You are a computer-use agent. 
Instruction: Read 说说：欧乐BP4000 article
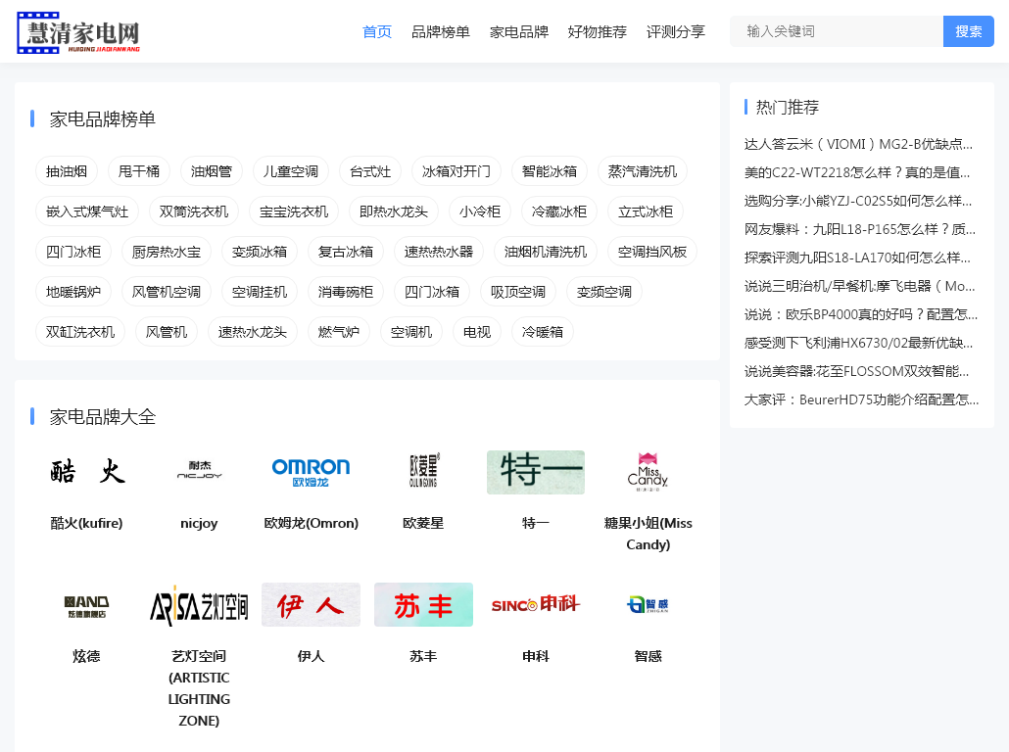pos(861,314)
